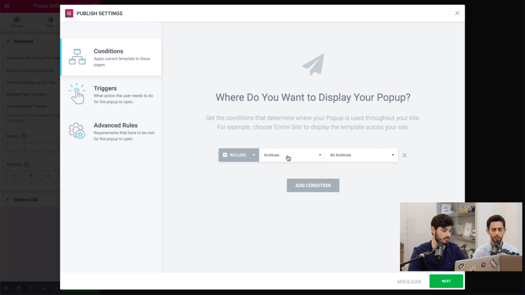The width and height of the screenshot is (525, 295).
Task: Click the Elementor logo in Publish Settings header
Action: pos(69,13)
